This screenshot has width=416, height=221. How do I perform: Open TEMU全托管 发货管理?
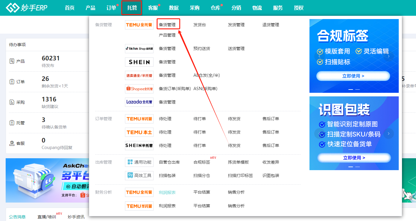tap(236, 25)
